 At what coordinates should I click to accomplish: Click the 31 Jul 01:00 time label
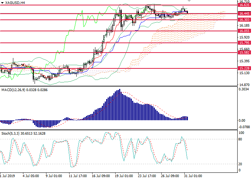point(193,176)
